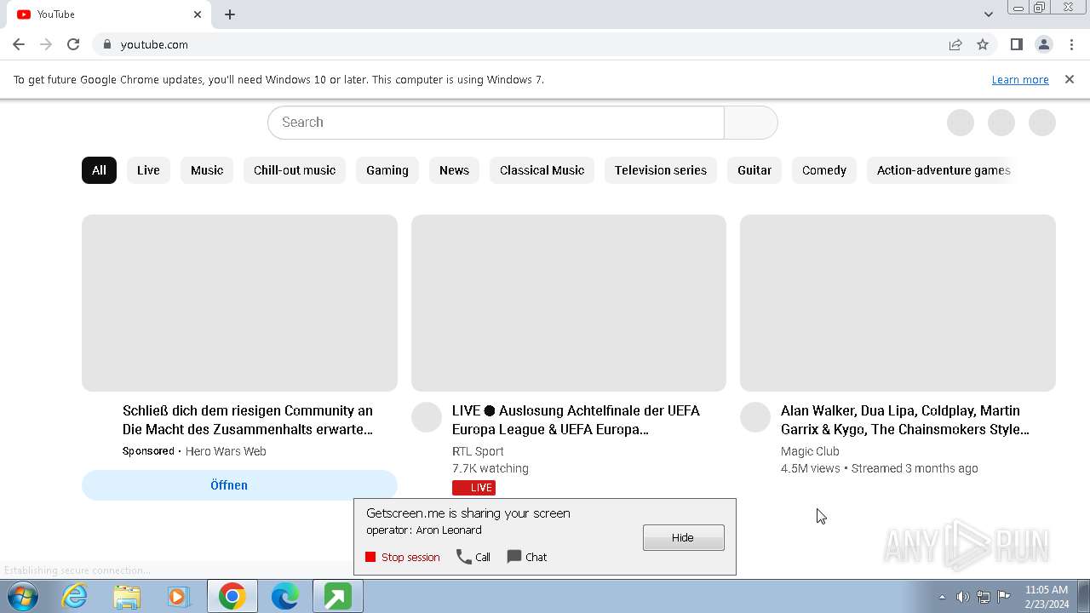This screenshot has height=613, width=1090.
Task: Select the Chill-out music chip
Action: coord(295,170)
